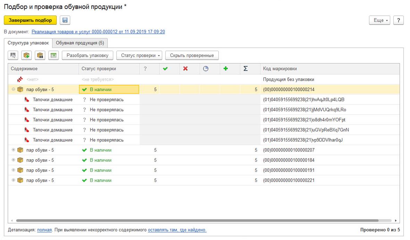The height and width of the screenshot is (240, 410).
Task: Click the horizontal scrollbar under the table
Action: (197, 221)
